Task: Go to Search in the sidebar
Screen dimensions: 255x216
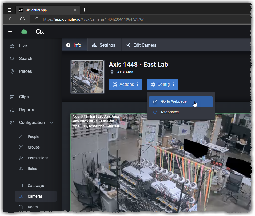Action: [26, 59]
